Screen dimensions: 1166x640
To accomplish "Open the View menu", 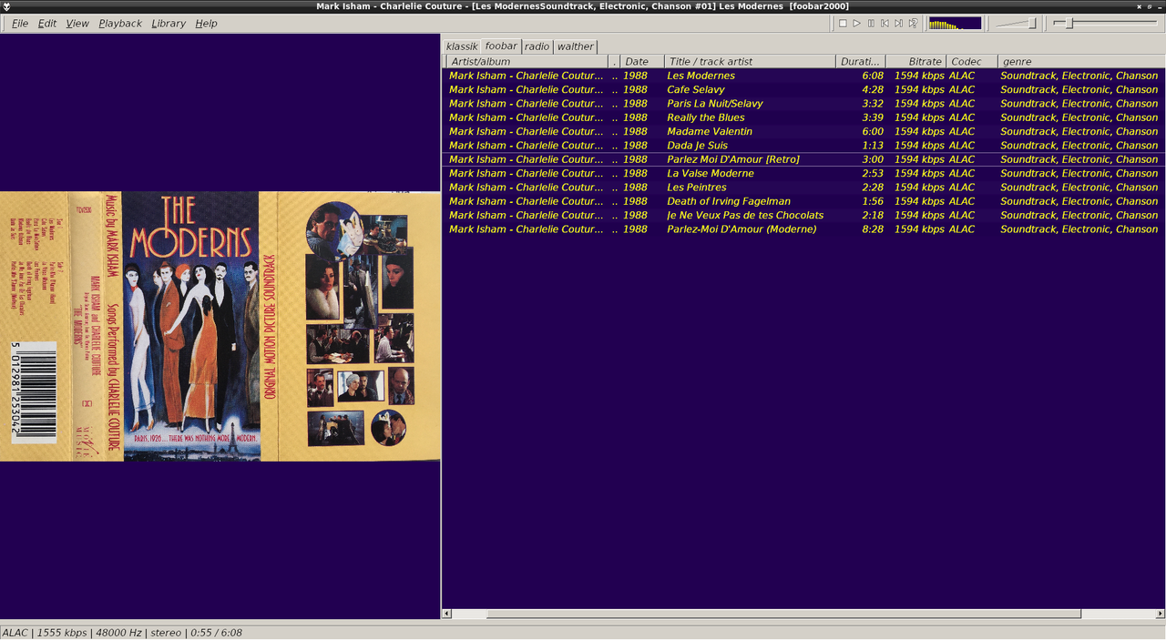I will [x=77, y=23].
